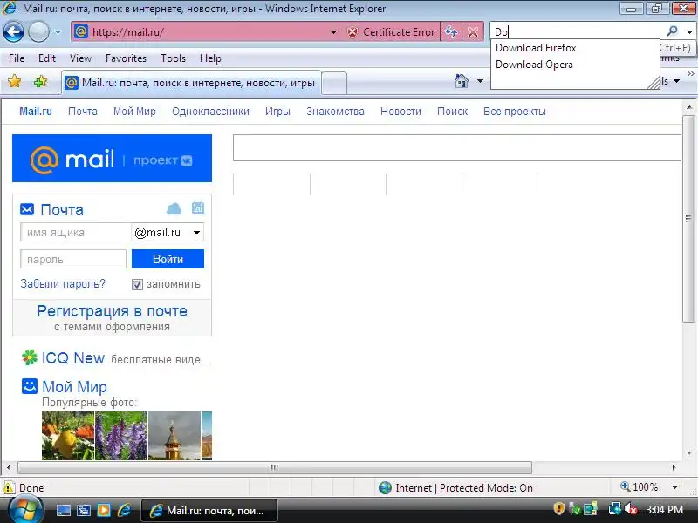Screen dimensions: 698x523
Task: Click the large page search input field
Action: tap(457, 147)
